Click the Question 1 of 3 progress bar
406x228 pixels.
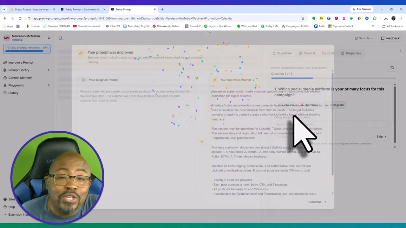pyautogui.click(x=333, y=78)
